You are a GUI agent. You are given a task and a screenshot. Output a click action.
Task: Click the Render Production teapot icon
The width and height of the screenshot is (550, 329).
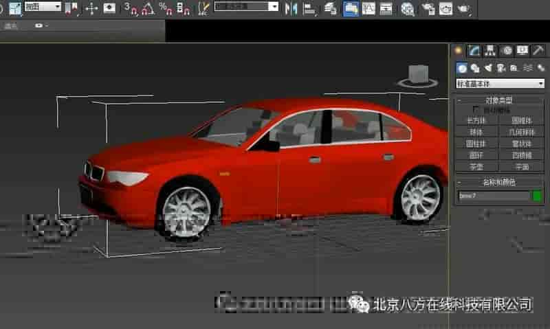pos(463,8)
